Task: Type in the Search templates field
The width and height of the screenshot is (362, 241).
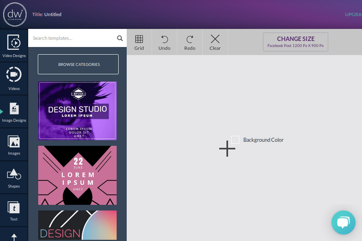Action: (x=72, y=38)
